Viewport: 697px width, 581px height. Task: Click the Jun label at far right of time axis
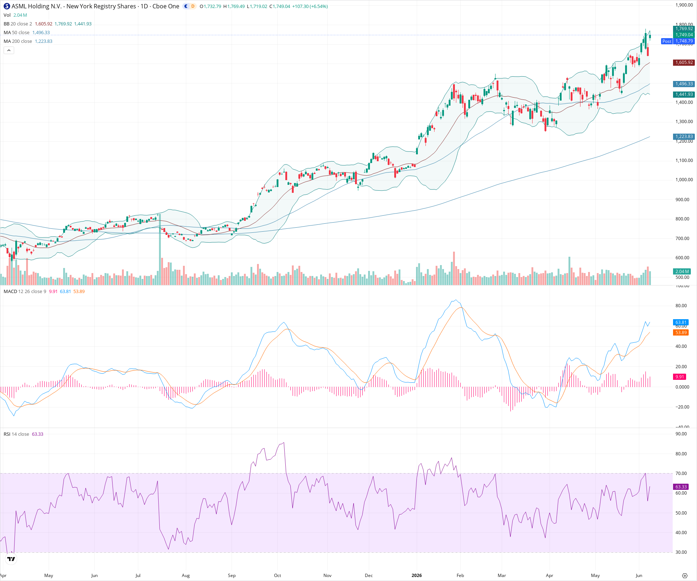tap(639, 575)
